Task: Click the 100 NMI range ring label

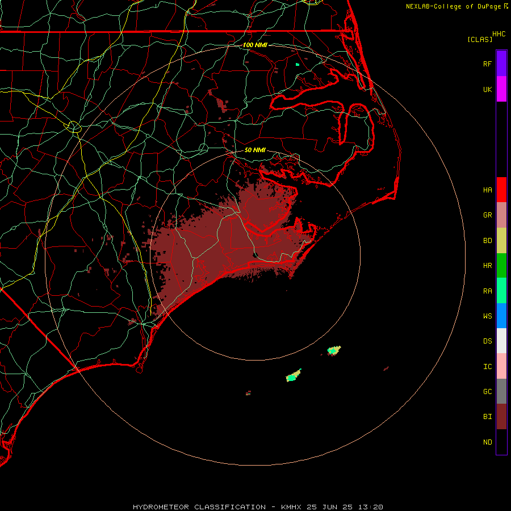Action: pyautogui.click(x=255, y=45)
